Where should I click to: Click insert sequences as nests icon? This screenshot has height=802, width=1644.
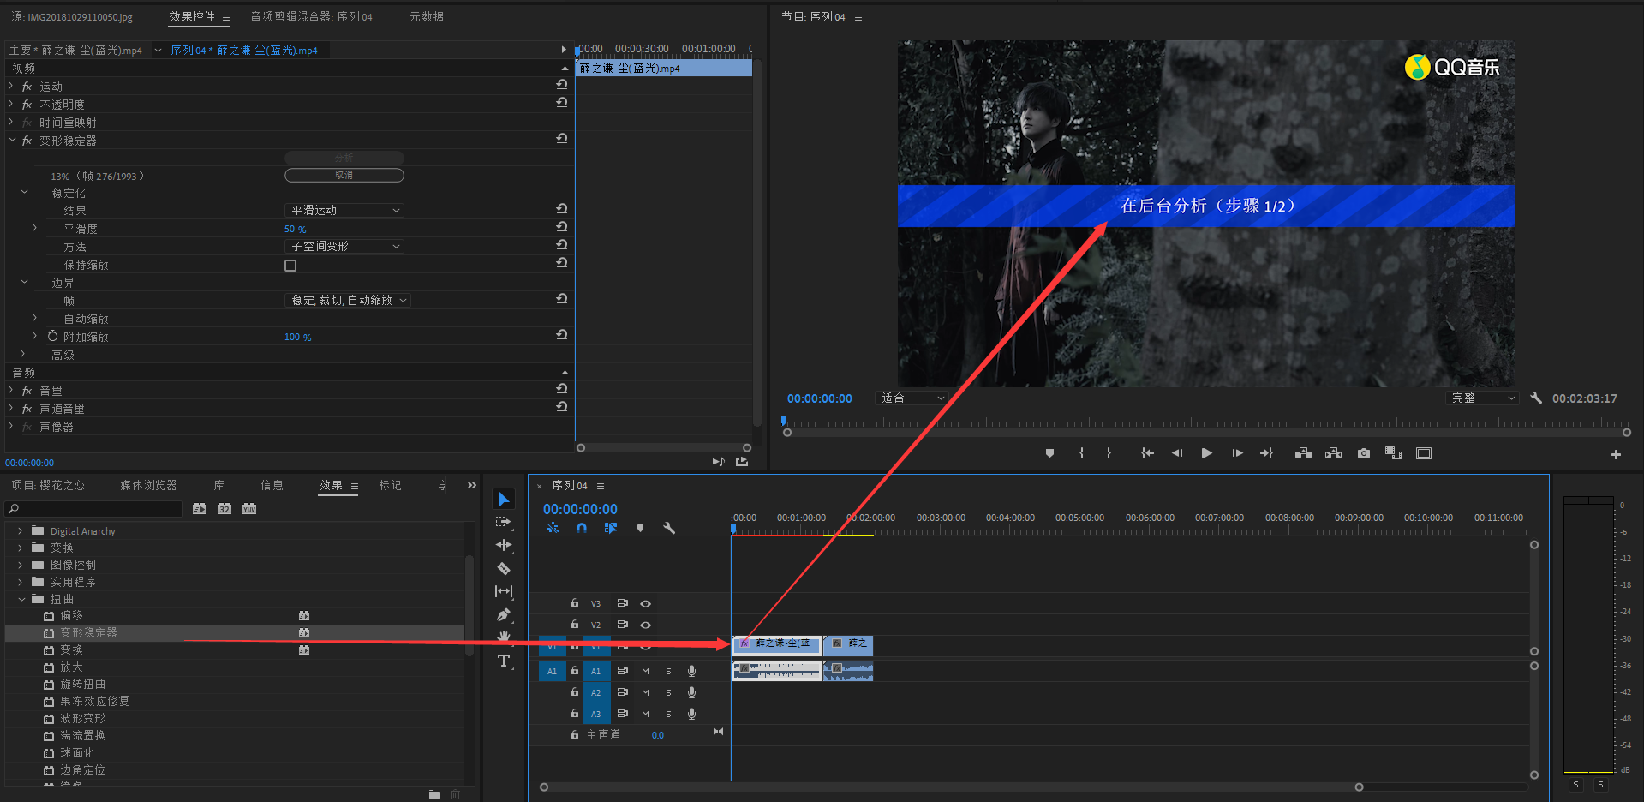pos(553,528)
